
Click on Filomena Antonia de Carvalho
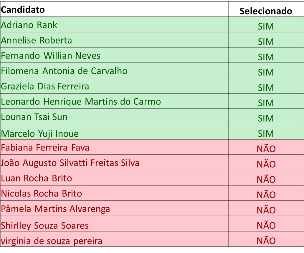[x=64, y=71]
